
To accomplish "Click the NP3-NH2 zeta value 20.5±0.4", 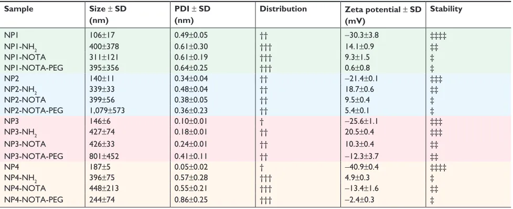I will coord(359,132).
